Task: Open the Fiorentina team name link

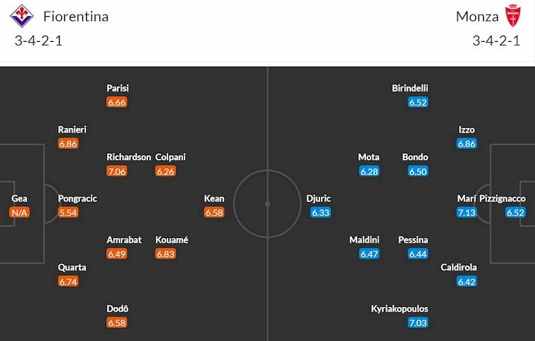Action: (x=76, y=16)
